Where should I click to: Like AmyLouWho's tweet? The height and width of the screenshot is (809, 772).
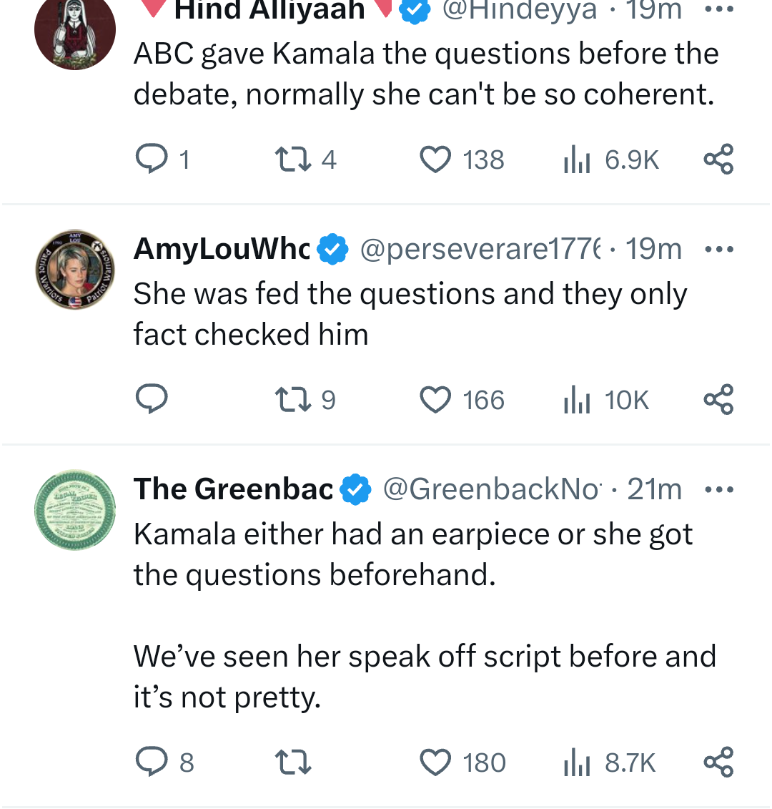click(435, 399)
